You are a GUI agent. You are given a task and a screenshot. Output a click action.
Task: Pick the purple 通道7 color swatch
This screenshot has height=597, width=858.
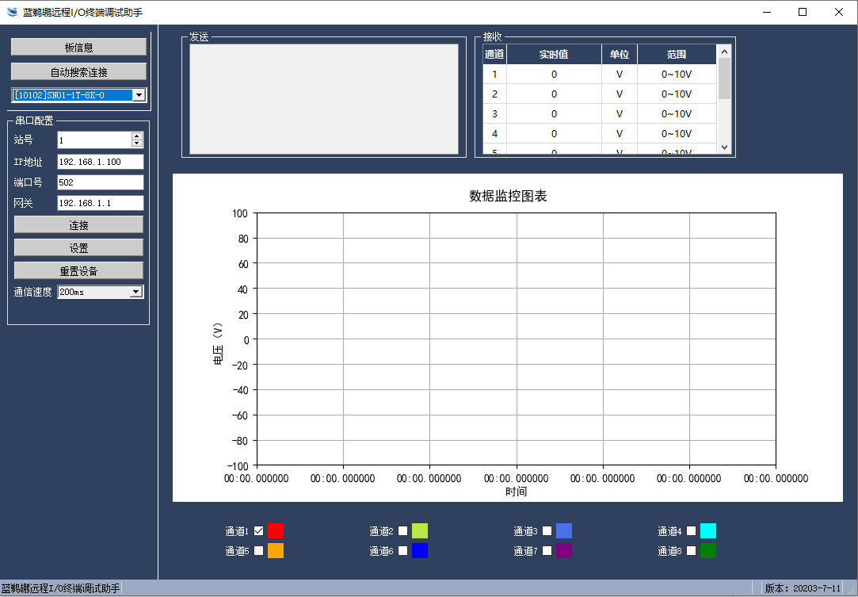point(563,550)
